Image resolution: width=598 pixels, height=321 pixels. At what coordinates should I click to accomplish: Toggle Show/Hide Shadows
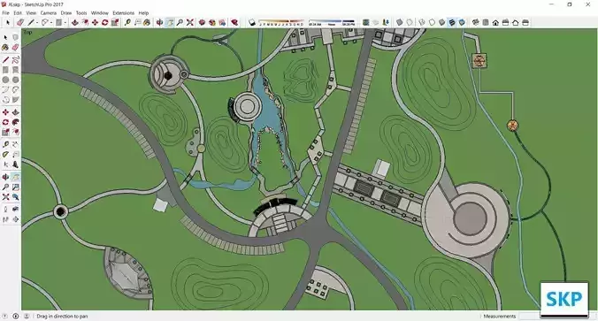252,23
